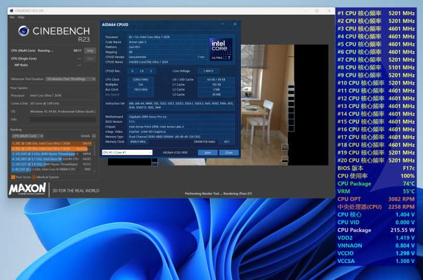The width and height of the screenshot is (423, 280).
Task: Click the Multiplier 52x value
Action: click(140, 85)
